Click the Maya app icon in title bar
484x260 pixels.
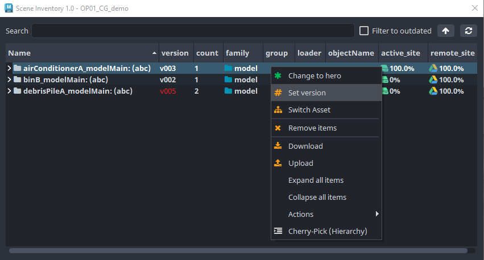pyautogui.click(x=9, y=8)
